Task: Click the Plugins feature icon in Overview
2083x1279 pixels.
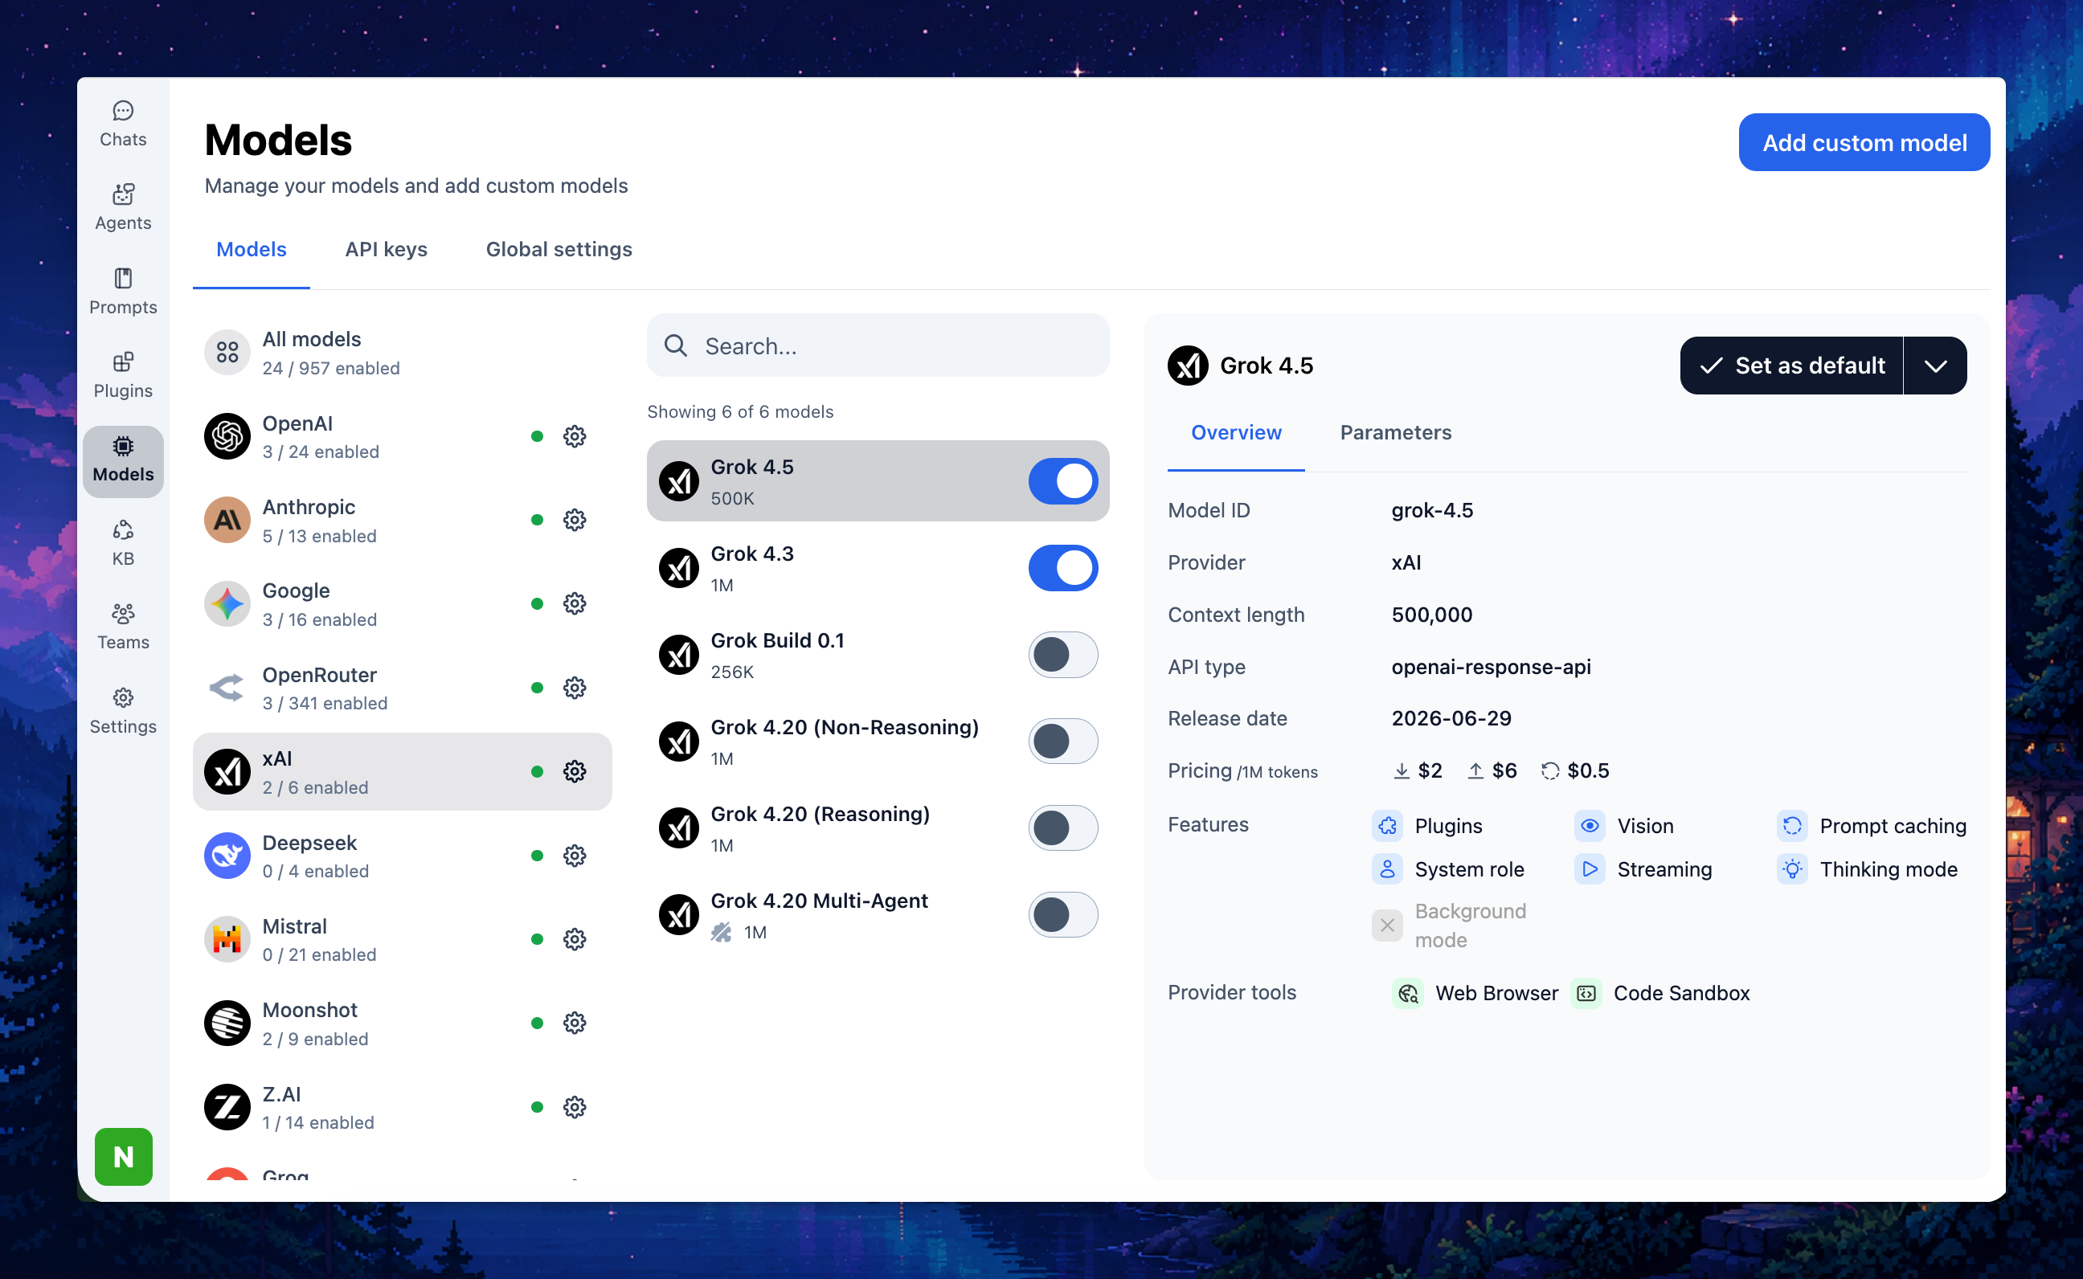Action: tap(1388, 826)
